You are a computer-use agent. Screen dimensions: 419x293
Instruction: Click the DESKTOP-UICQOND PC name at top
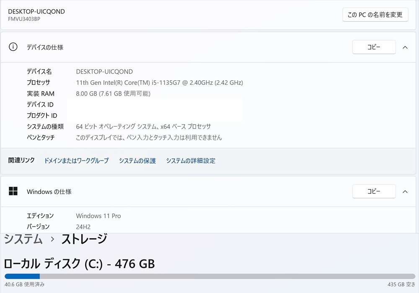(x=36, y=12)
